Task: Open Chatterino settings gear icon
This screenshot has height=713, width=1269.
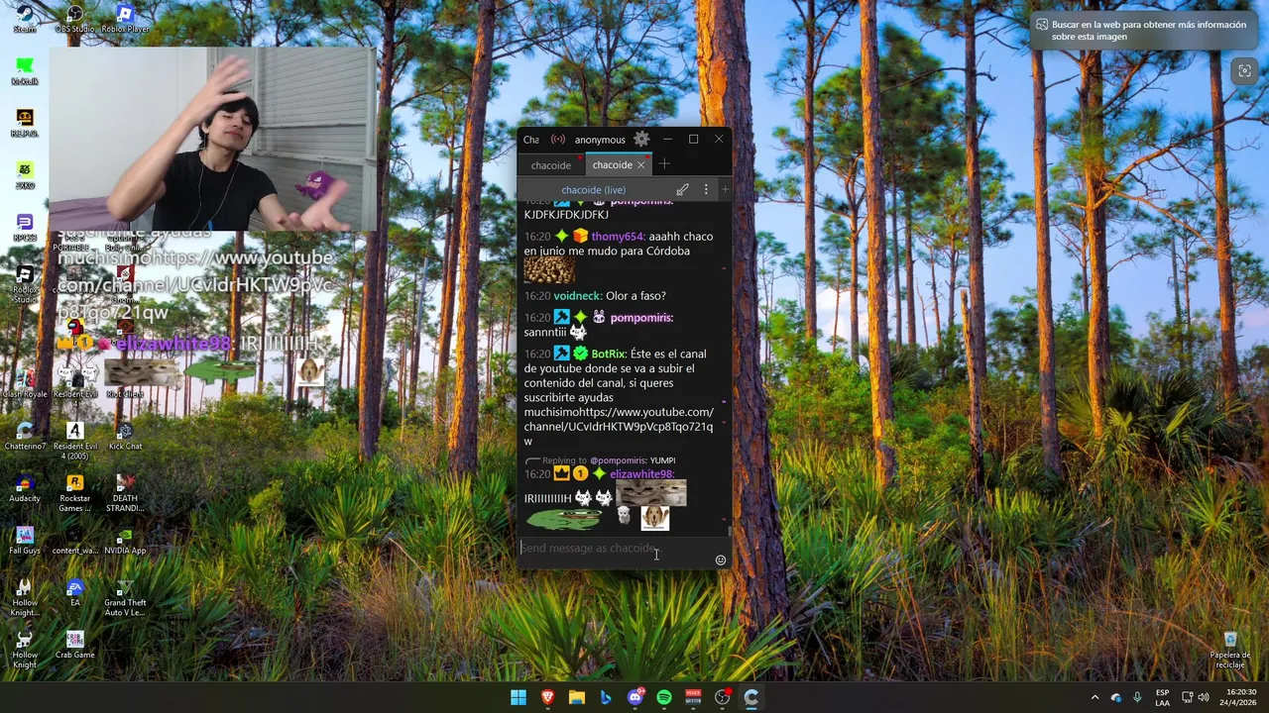Action: tap(641, 140)
